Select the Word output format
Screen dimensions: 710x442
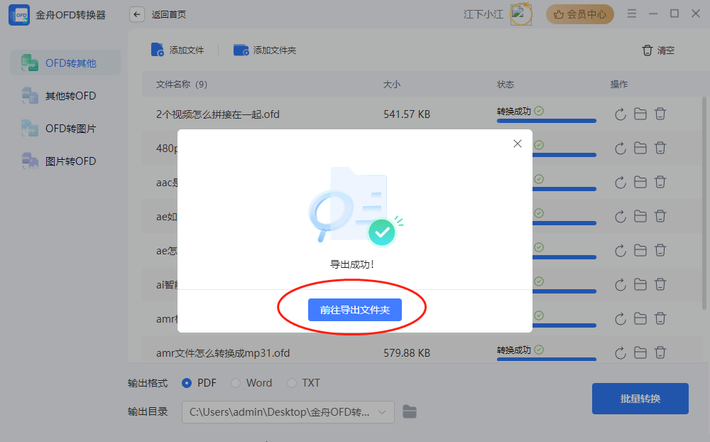coord(235,382)
